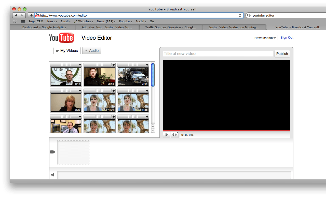This screenshot has width=326, height=197.
Task: Open Top Sites grid icon
Action: tap(23, 21)
